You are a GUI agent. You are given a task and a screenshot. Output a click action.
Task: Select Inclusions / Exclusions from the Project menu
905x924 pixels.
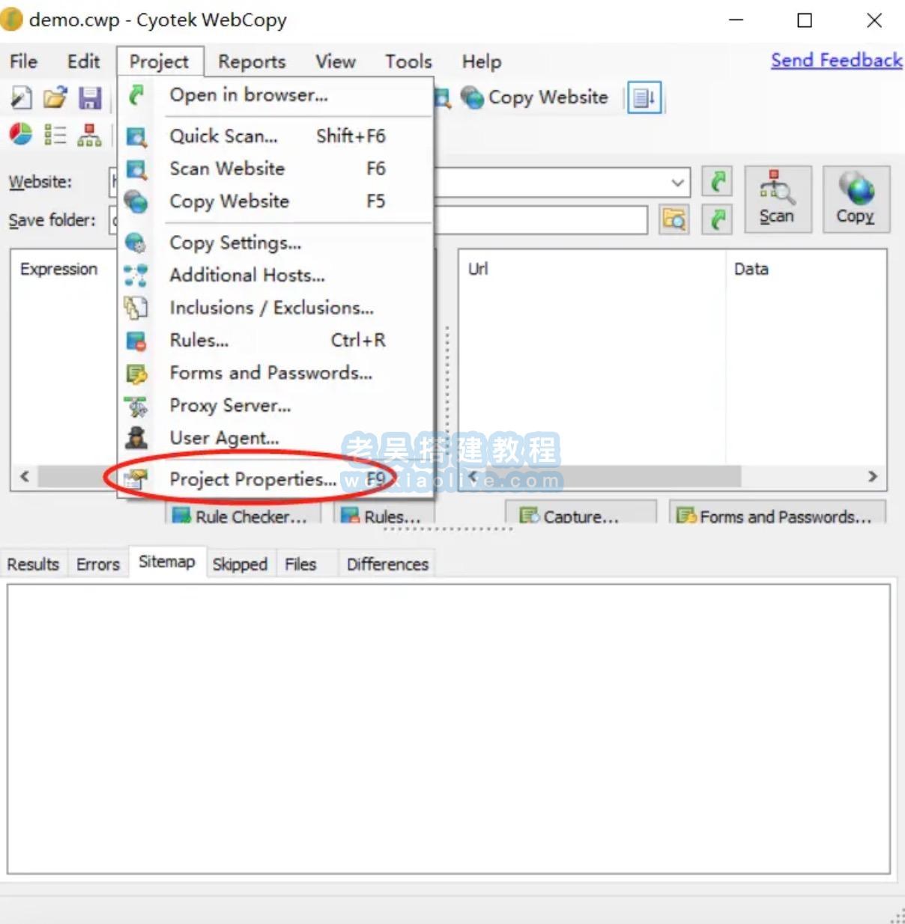[x=271, y=308]
